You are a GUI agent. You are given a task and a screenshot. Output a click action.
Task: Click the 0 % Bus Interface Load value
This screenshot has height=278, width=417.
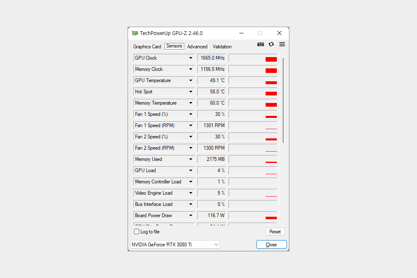212,204
